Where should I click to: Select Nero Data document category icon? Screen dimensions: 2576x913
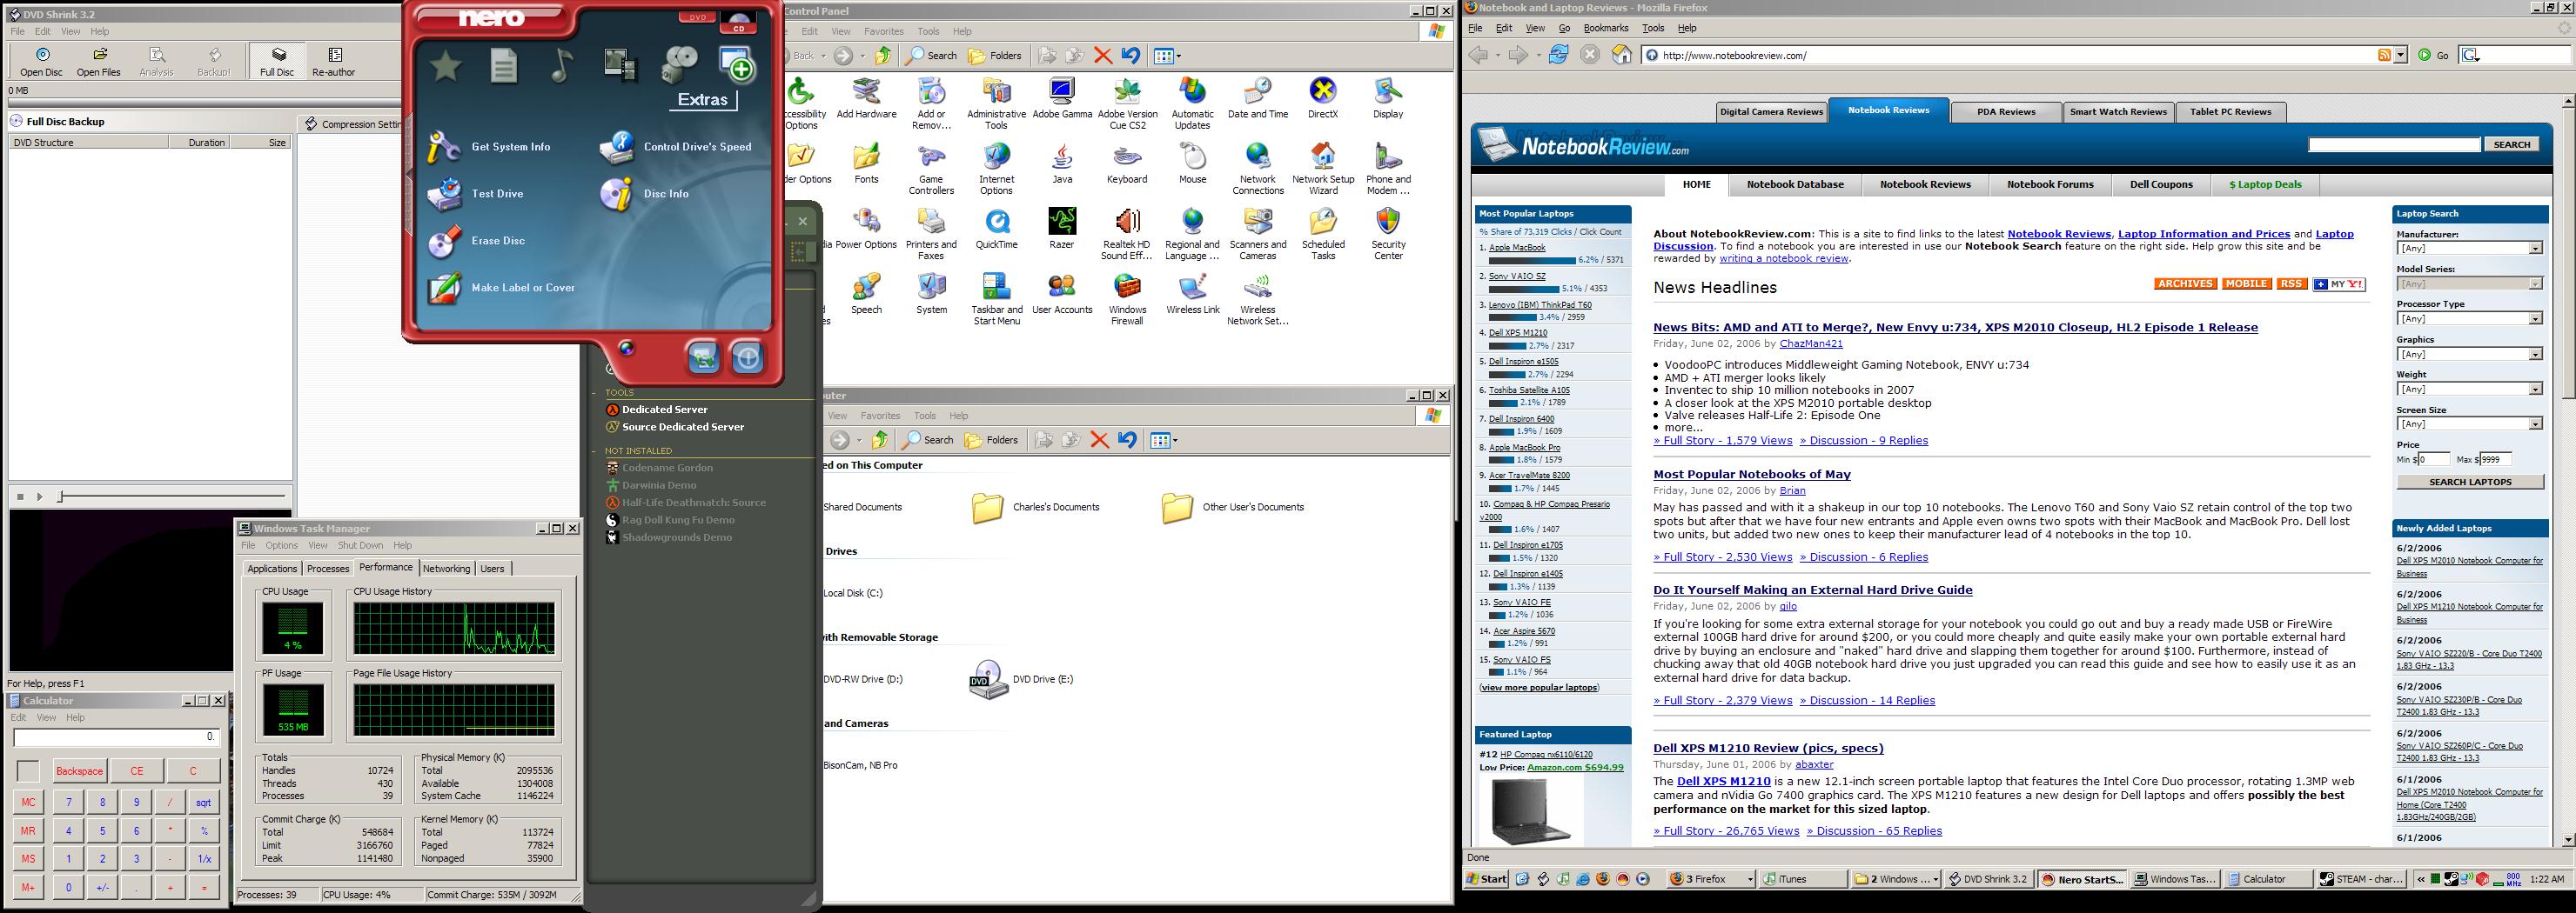(x=504, y=66)
